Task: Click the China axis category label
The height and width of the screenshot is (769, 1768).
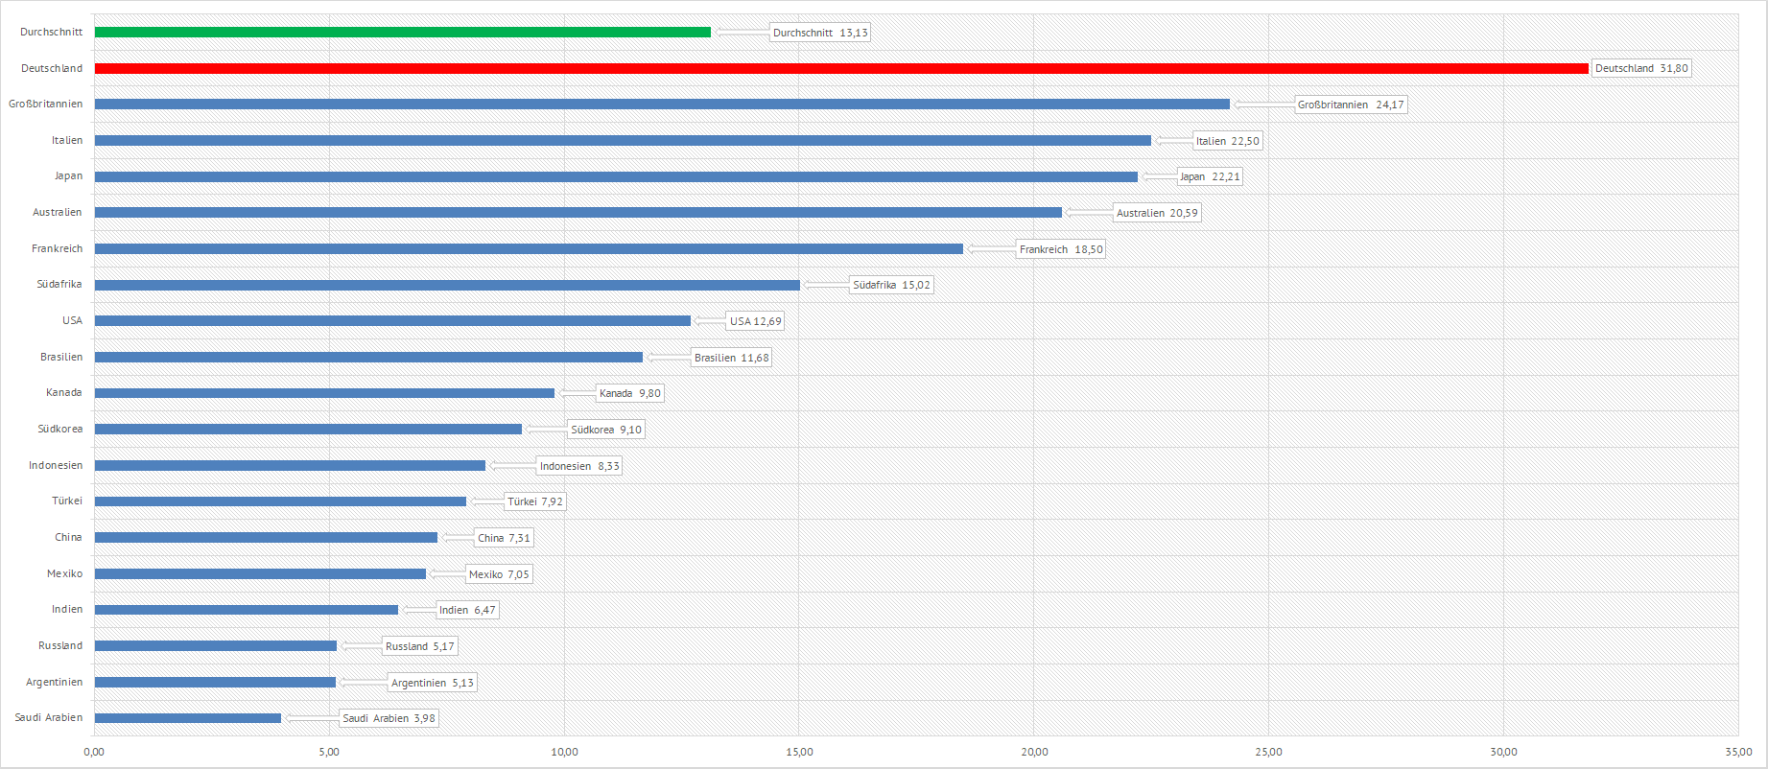Action: click(x=68, y=537)
